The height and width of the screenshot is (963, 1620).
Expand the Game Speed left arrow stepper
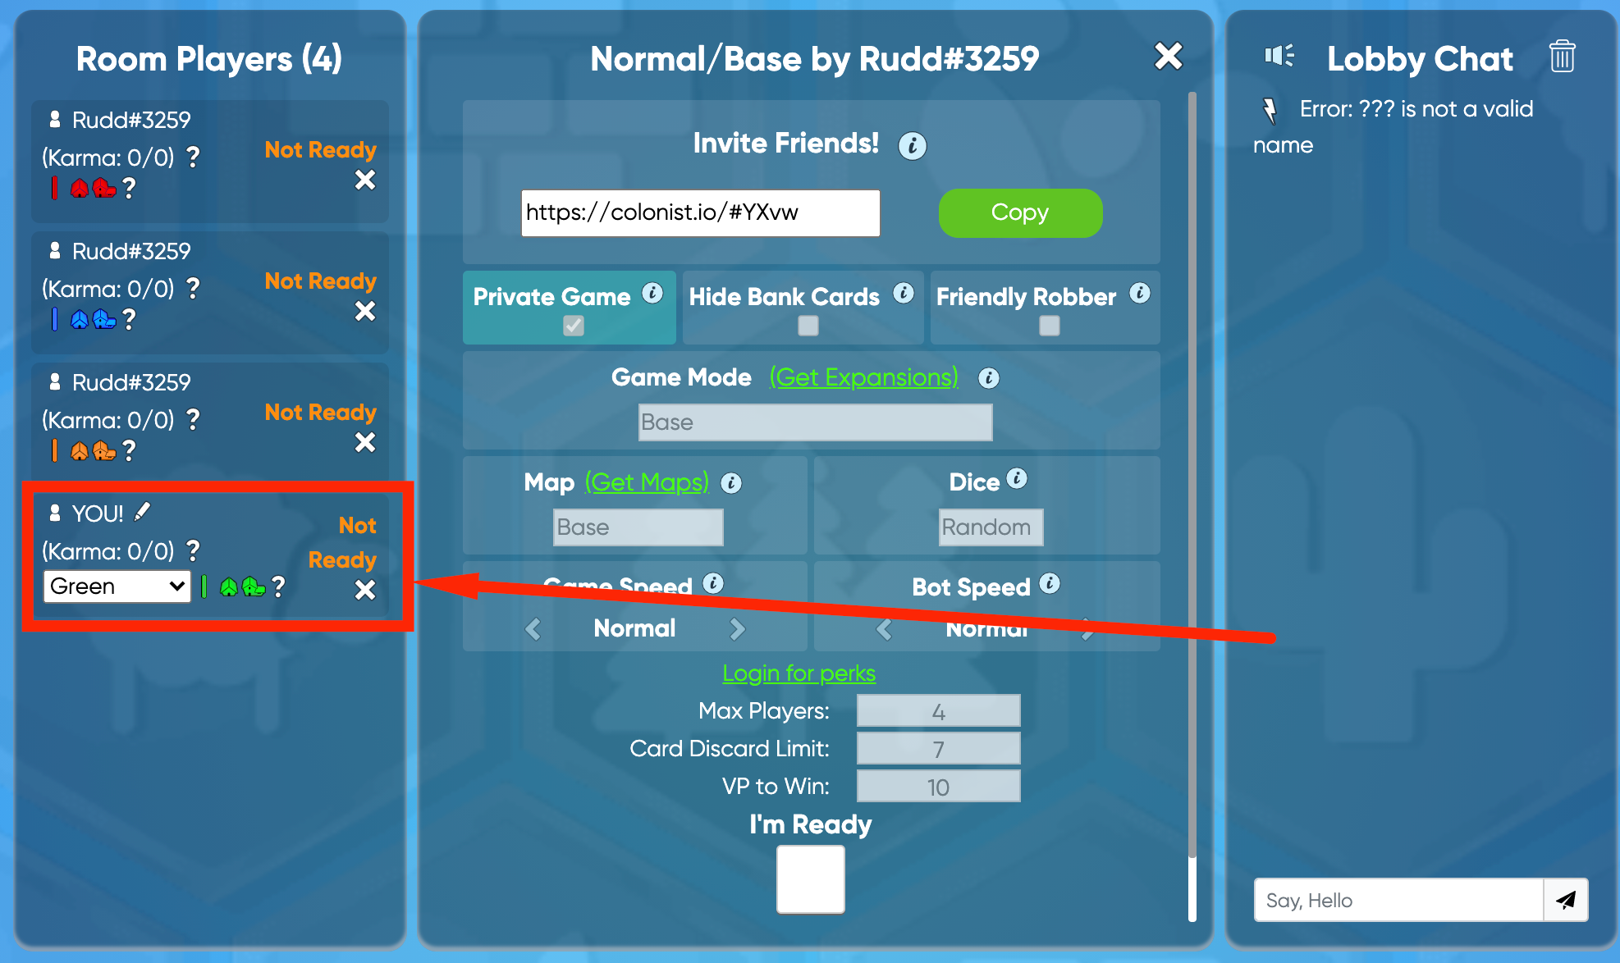pyautogui.click(x=534, y=628)
